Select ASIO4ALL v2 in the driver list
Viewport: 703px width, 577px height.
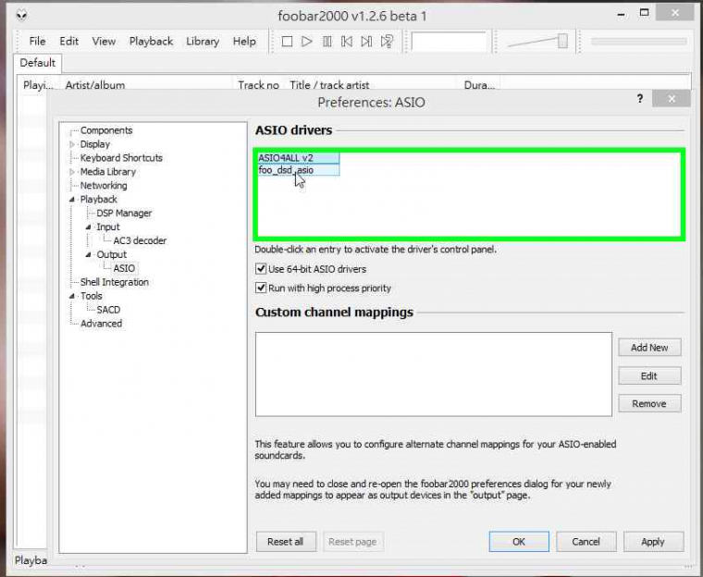(286, 158)
